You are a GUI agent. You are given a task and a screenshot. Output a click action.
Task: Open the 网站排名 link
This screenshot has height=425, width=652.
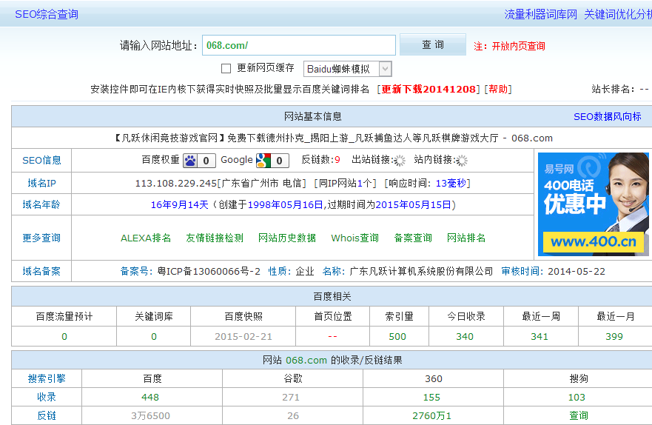466,238
